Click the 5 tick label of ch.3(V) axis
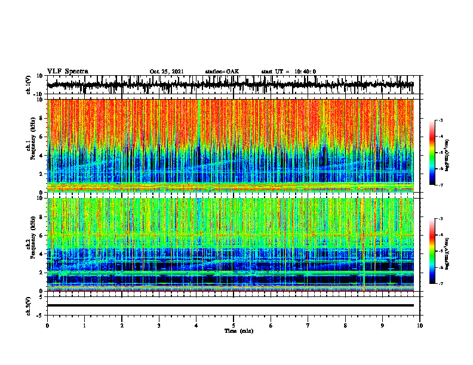The height and width of the screenshot is (365, 473). coord(42,297)
